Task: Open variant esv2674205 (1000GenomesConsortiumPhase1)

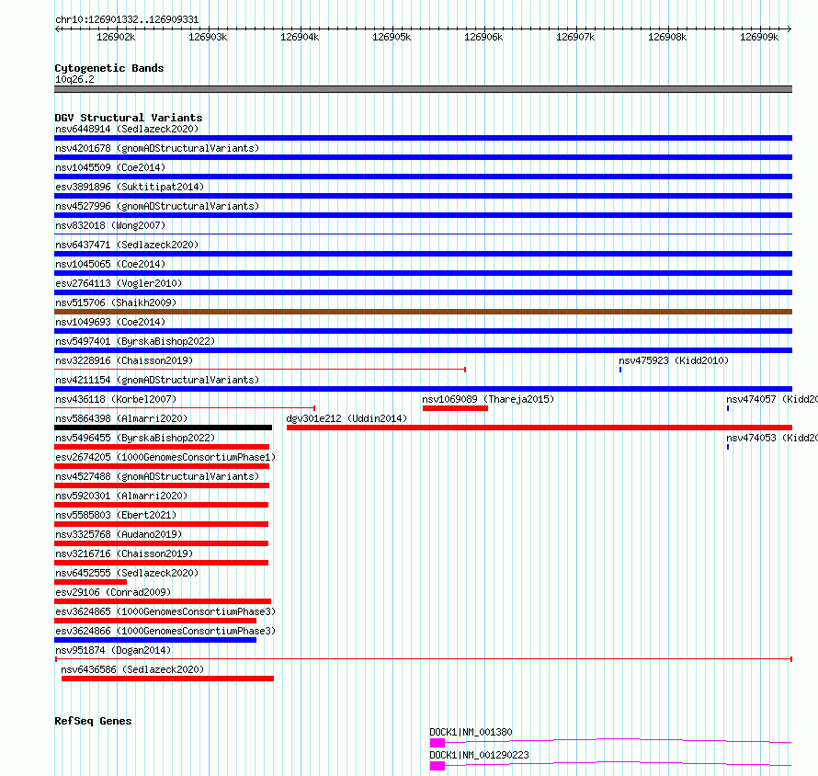Action: coord(165,457)
